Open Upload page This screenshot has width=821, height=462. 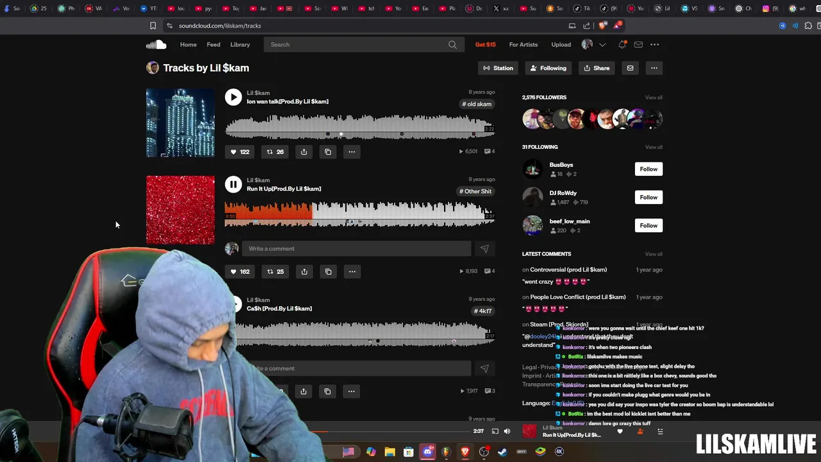point(561,44)
